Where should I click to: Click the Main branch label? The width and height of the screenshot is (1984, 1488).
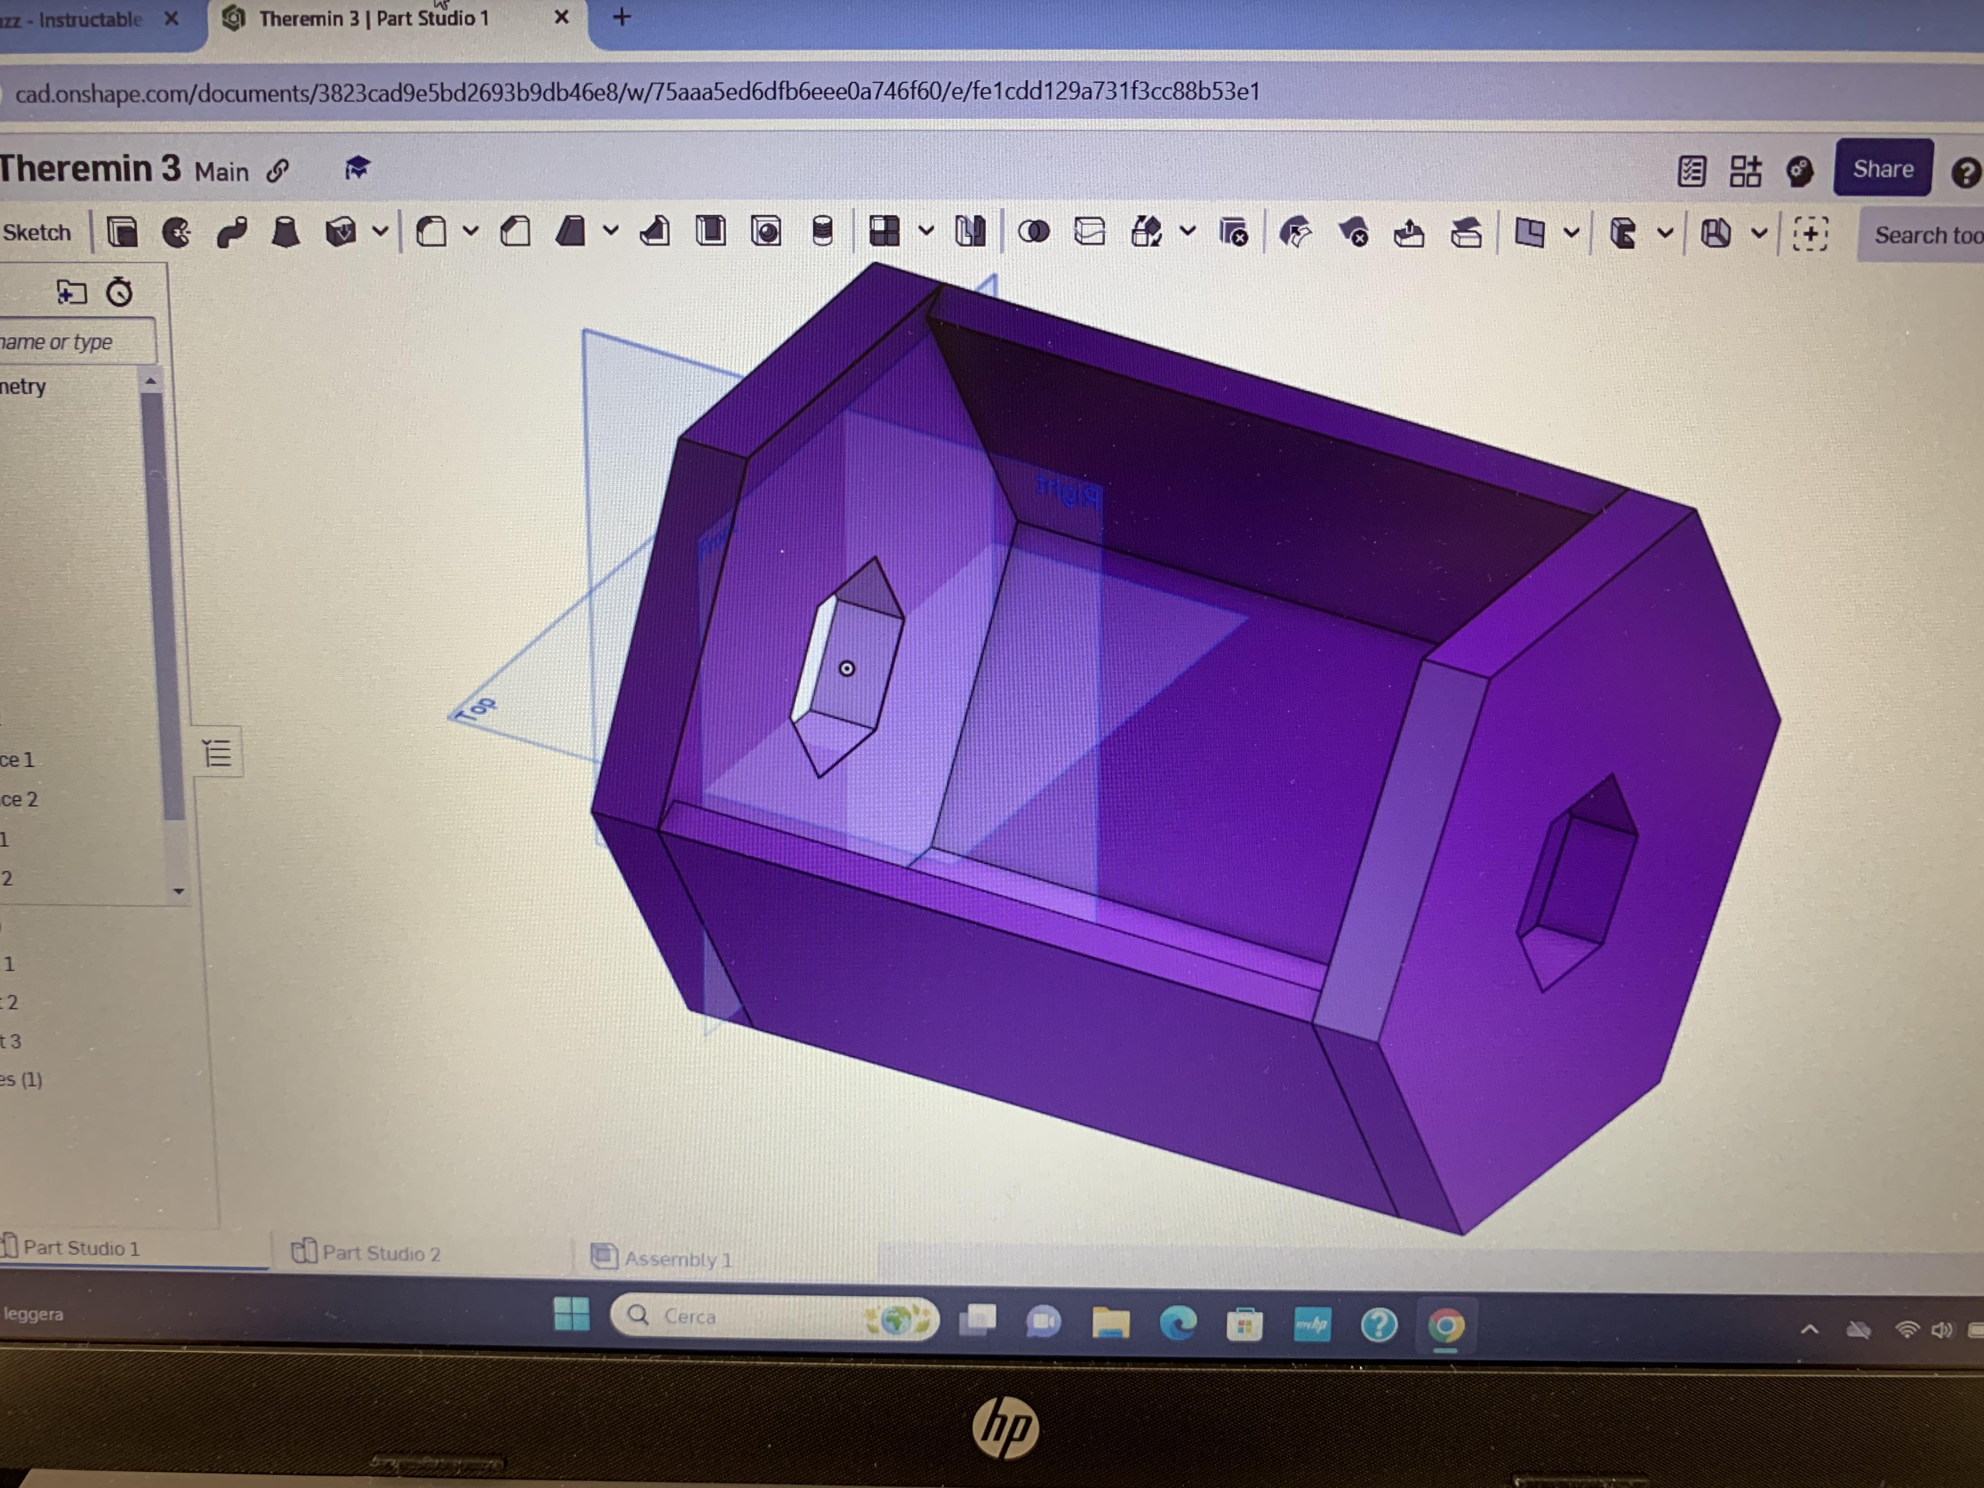221,171
